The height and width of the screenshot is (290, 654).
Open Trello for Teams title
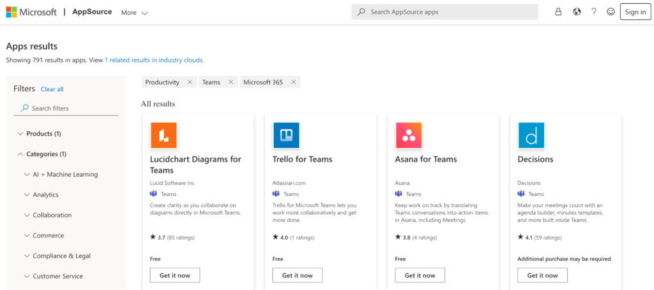(302, 159)
